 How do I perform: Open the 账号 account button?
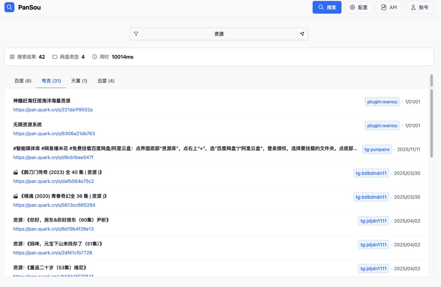(419, 7)
